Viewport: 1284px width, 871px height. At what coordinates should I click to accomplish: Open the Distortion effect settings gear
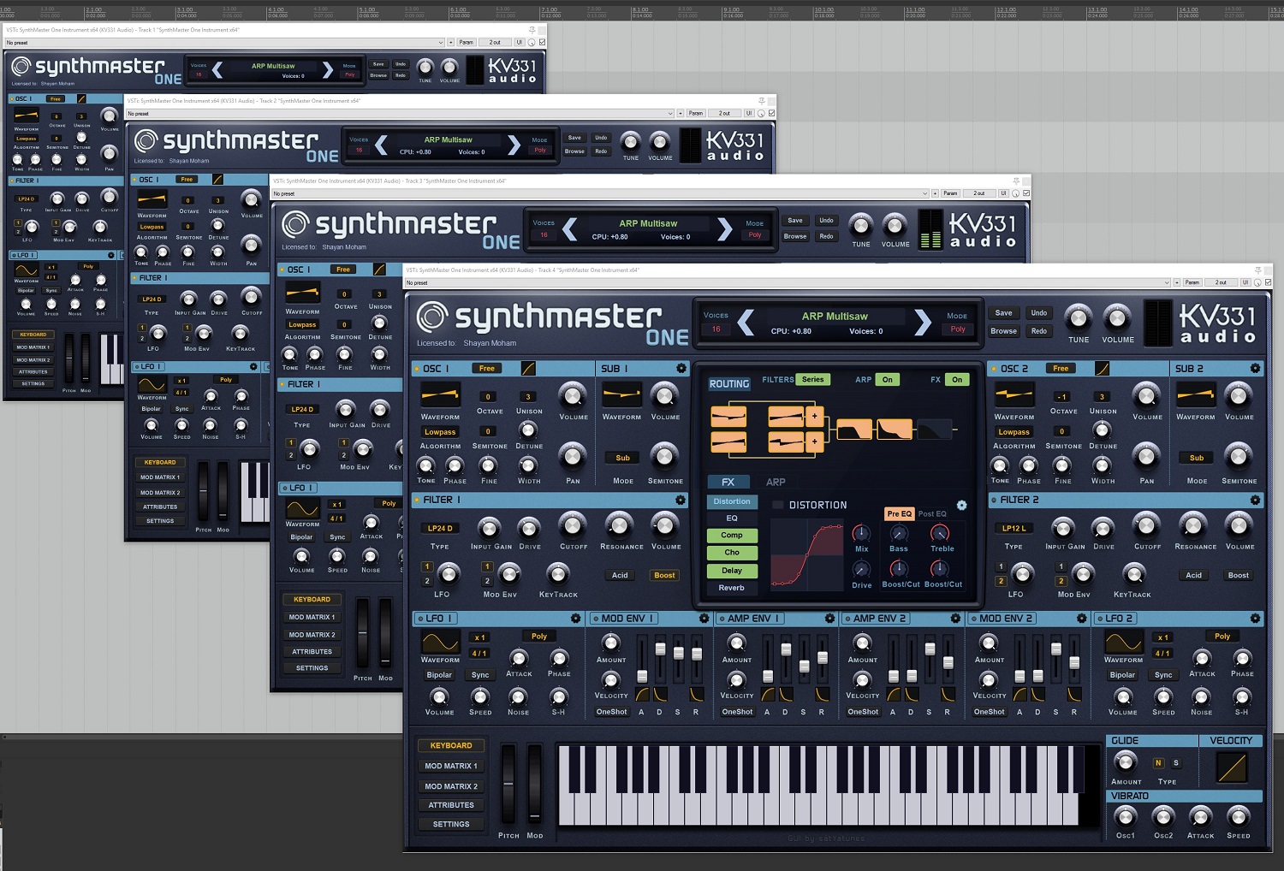(961, 506)
